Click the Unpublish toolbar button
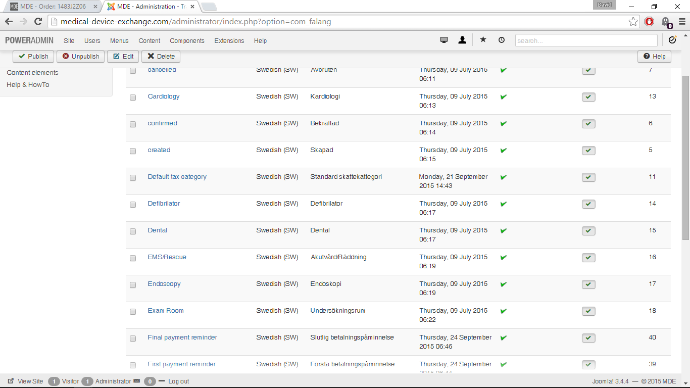The image size is (690, 388). pos(81,57)
